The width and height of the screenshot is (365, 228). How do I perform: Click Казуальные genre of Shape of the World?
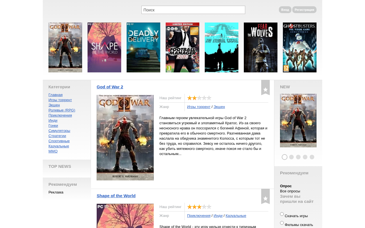(x=236, y=216)
